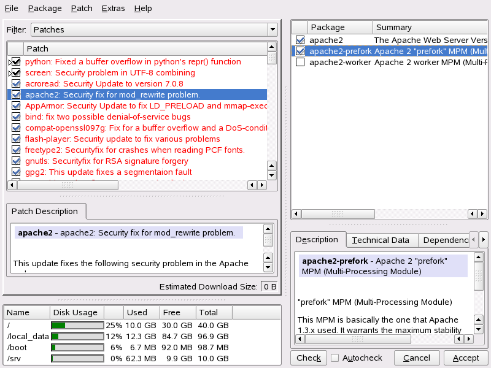The height and width of the screenshot is (368, 491).
Task: Check the apache2-worker package checkbox
Action: pos(300,62)
